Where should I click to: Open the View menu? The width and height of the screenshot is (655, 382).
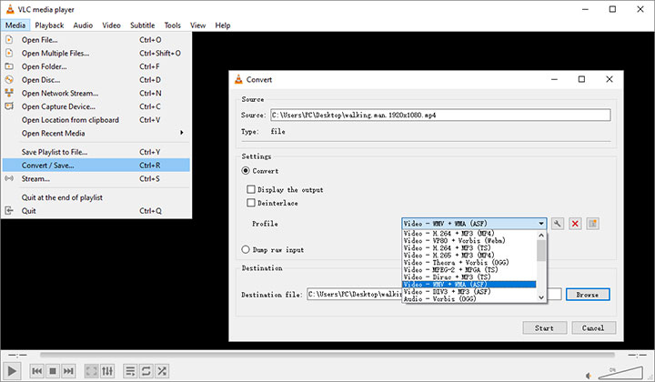(198, 25)
